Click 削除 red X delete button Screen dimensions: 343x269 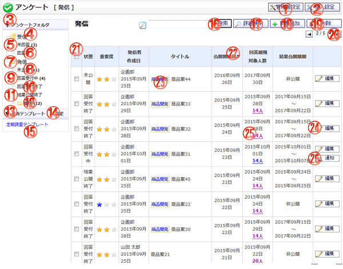point(325,25)
